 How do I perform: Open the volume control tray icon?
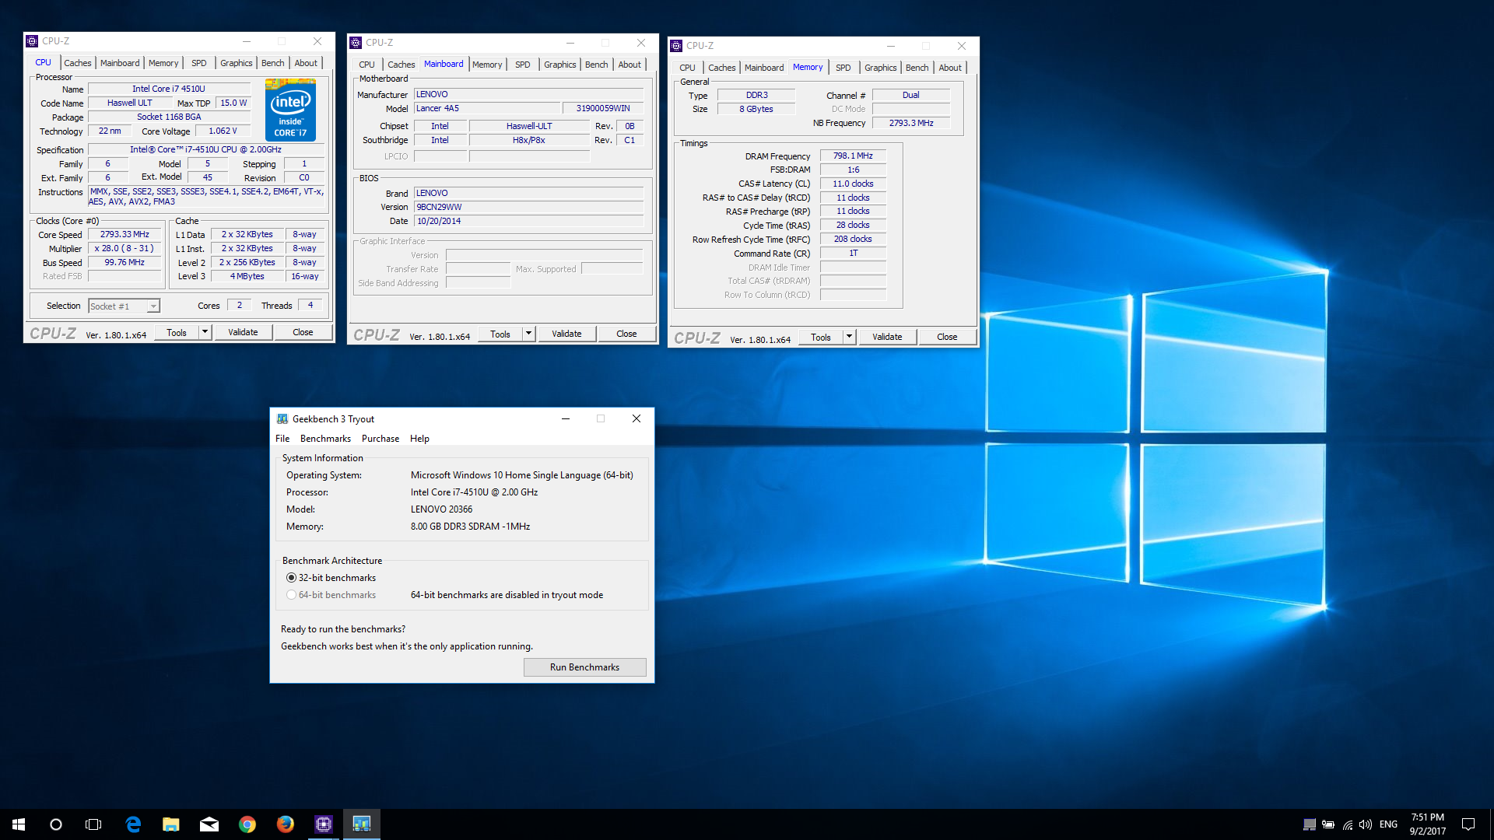[x=1366, y=824]
